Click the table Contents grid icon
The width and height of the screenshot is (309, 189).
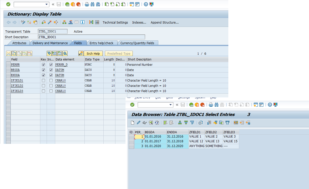point(97,22)
